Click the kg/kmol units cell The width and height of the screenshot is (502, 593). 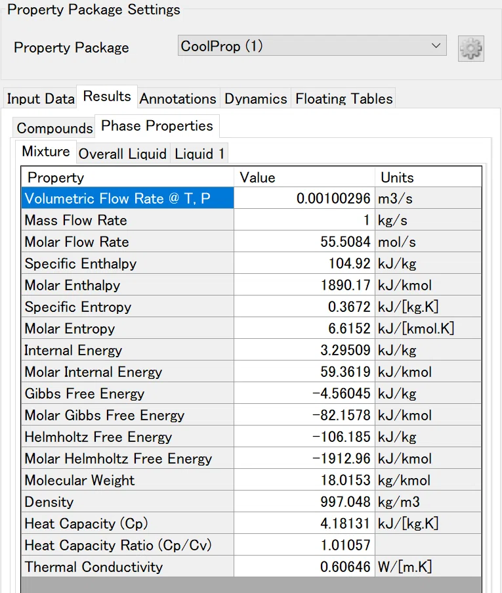tap(429, 480)
